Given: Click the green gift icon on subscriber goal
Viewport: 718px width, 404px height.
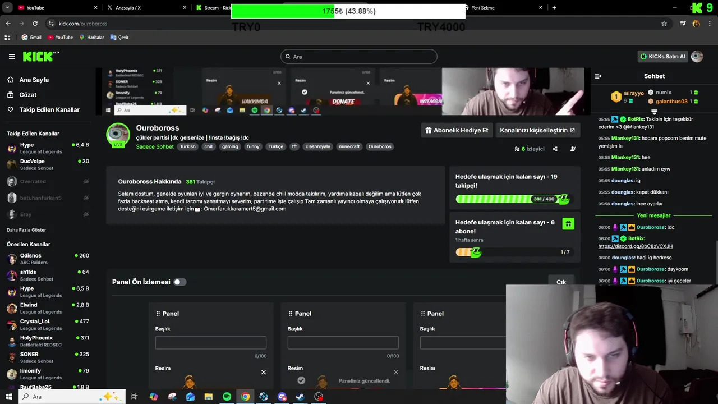Looking at the screenshot, I should (x=568, y=224).
